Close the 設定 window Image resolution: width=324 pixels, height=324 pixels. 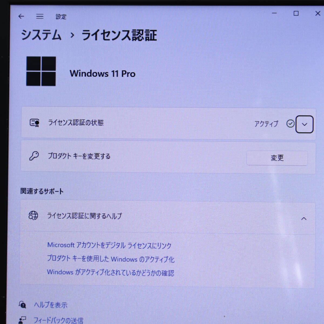click(x=318, y=13)
